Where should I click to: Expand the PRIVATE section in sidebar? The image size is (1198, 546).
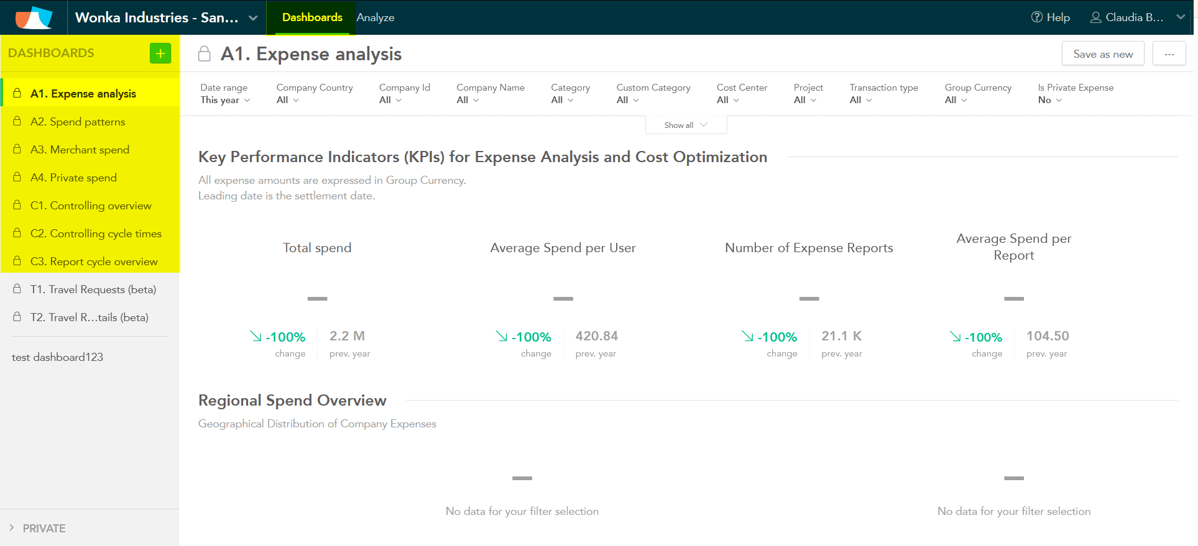[x=12, y=527]
